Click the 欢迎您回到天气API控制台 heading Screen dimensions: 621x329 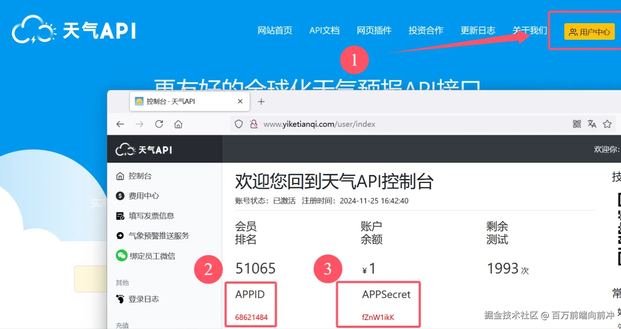pos(334,181)
